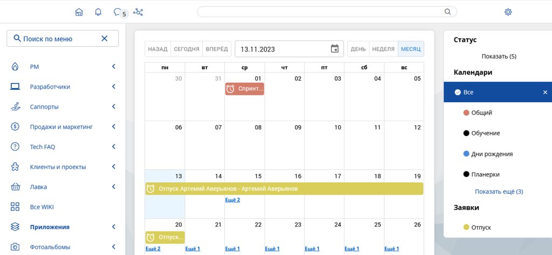The width and height of the screenshot is (552, 255).
Task: Switch to the День view
Action: pyautogui.click(x=358, y=49)
